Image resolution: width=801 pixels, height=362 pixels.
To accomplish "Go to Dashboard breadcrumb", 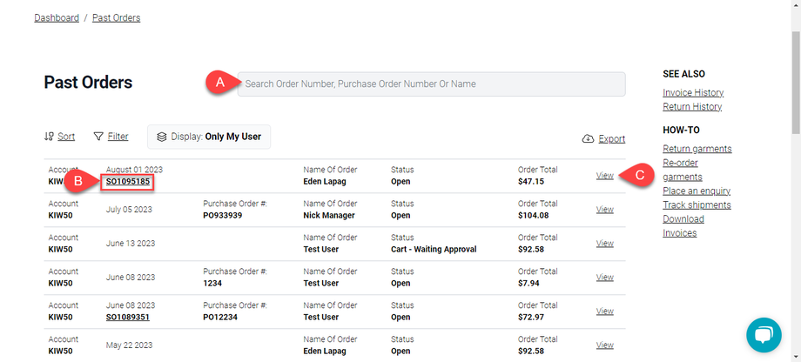I will [x=57, y=17].
